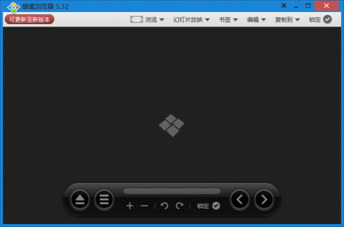Open the 书签 menu
344x227 pixels.
click(x=225, y=19)
